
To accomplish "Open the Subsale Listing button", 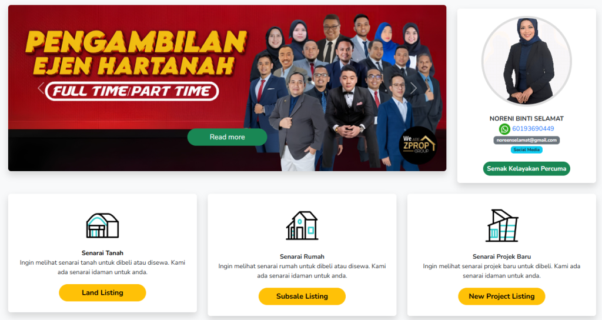I will (302, 296).
